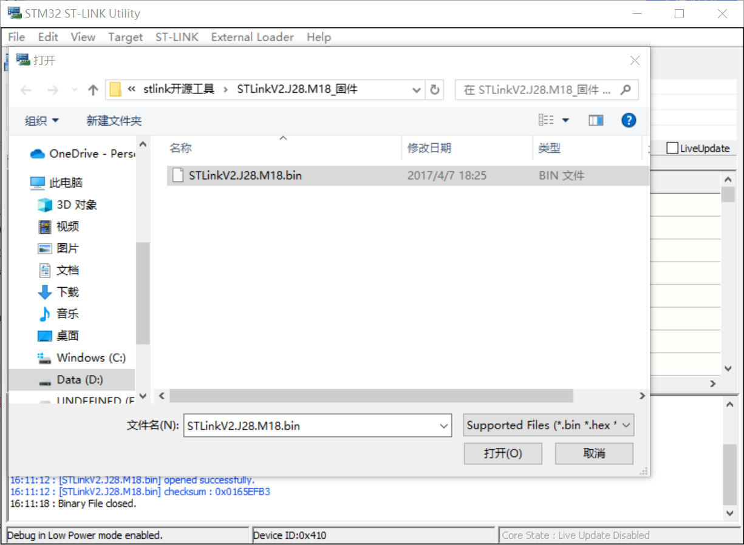Go back in the file dialog
This screenshot has width=744, height=545.
pos(26,90)
